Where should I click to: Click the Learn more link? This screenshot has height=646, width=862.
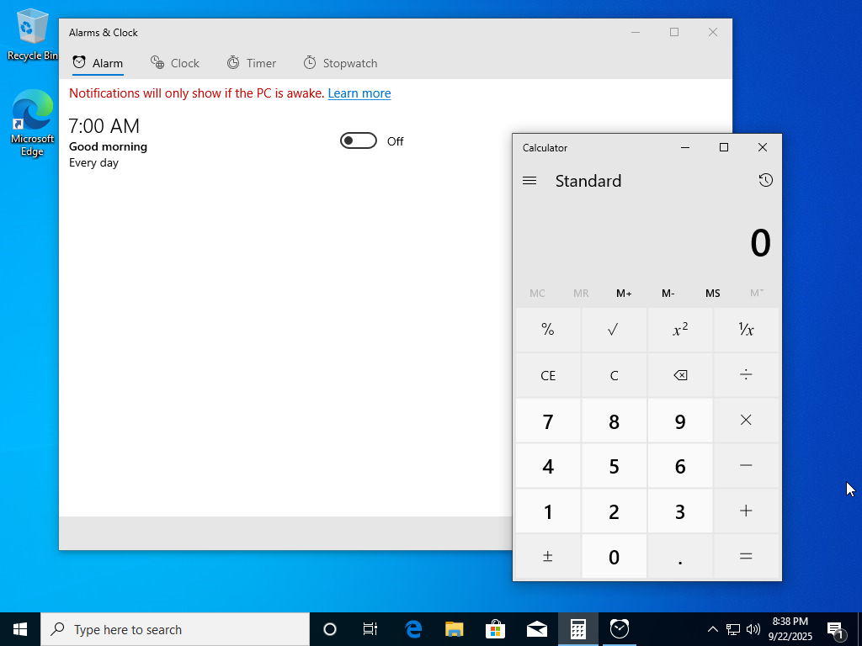click(359, 93)
